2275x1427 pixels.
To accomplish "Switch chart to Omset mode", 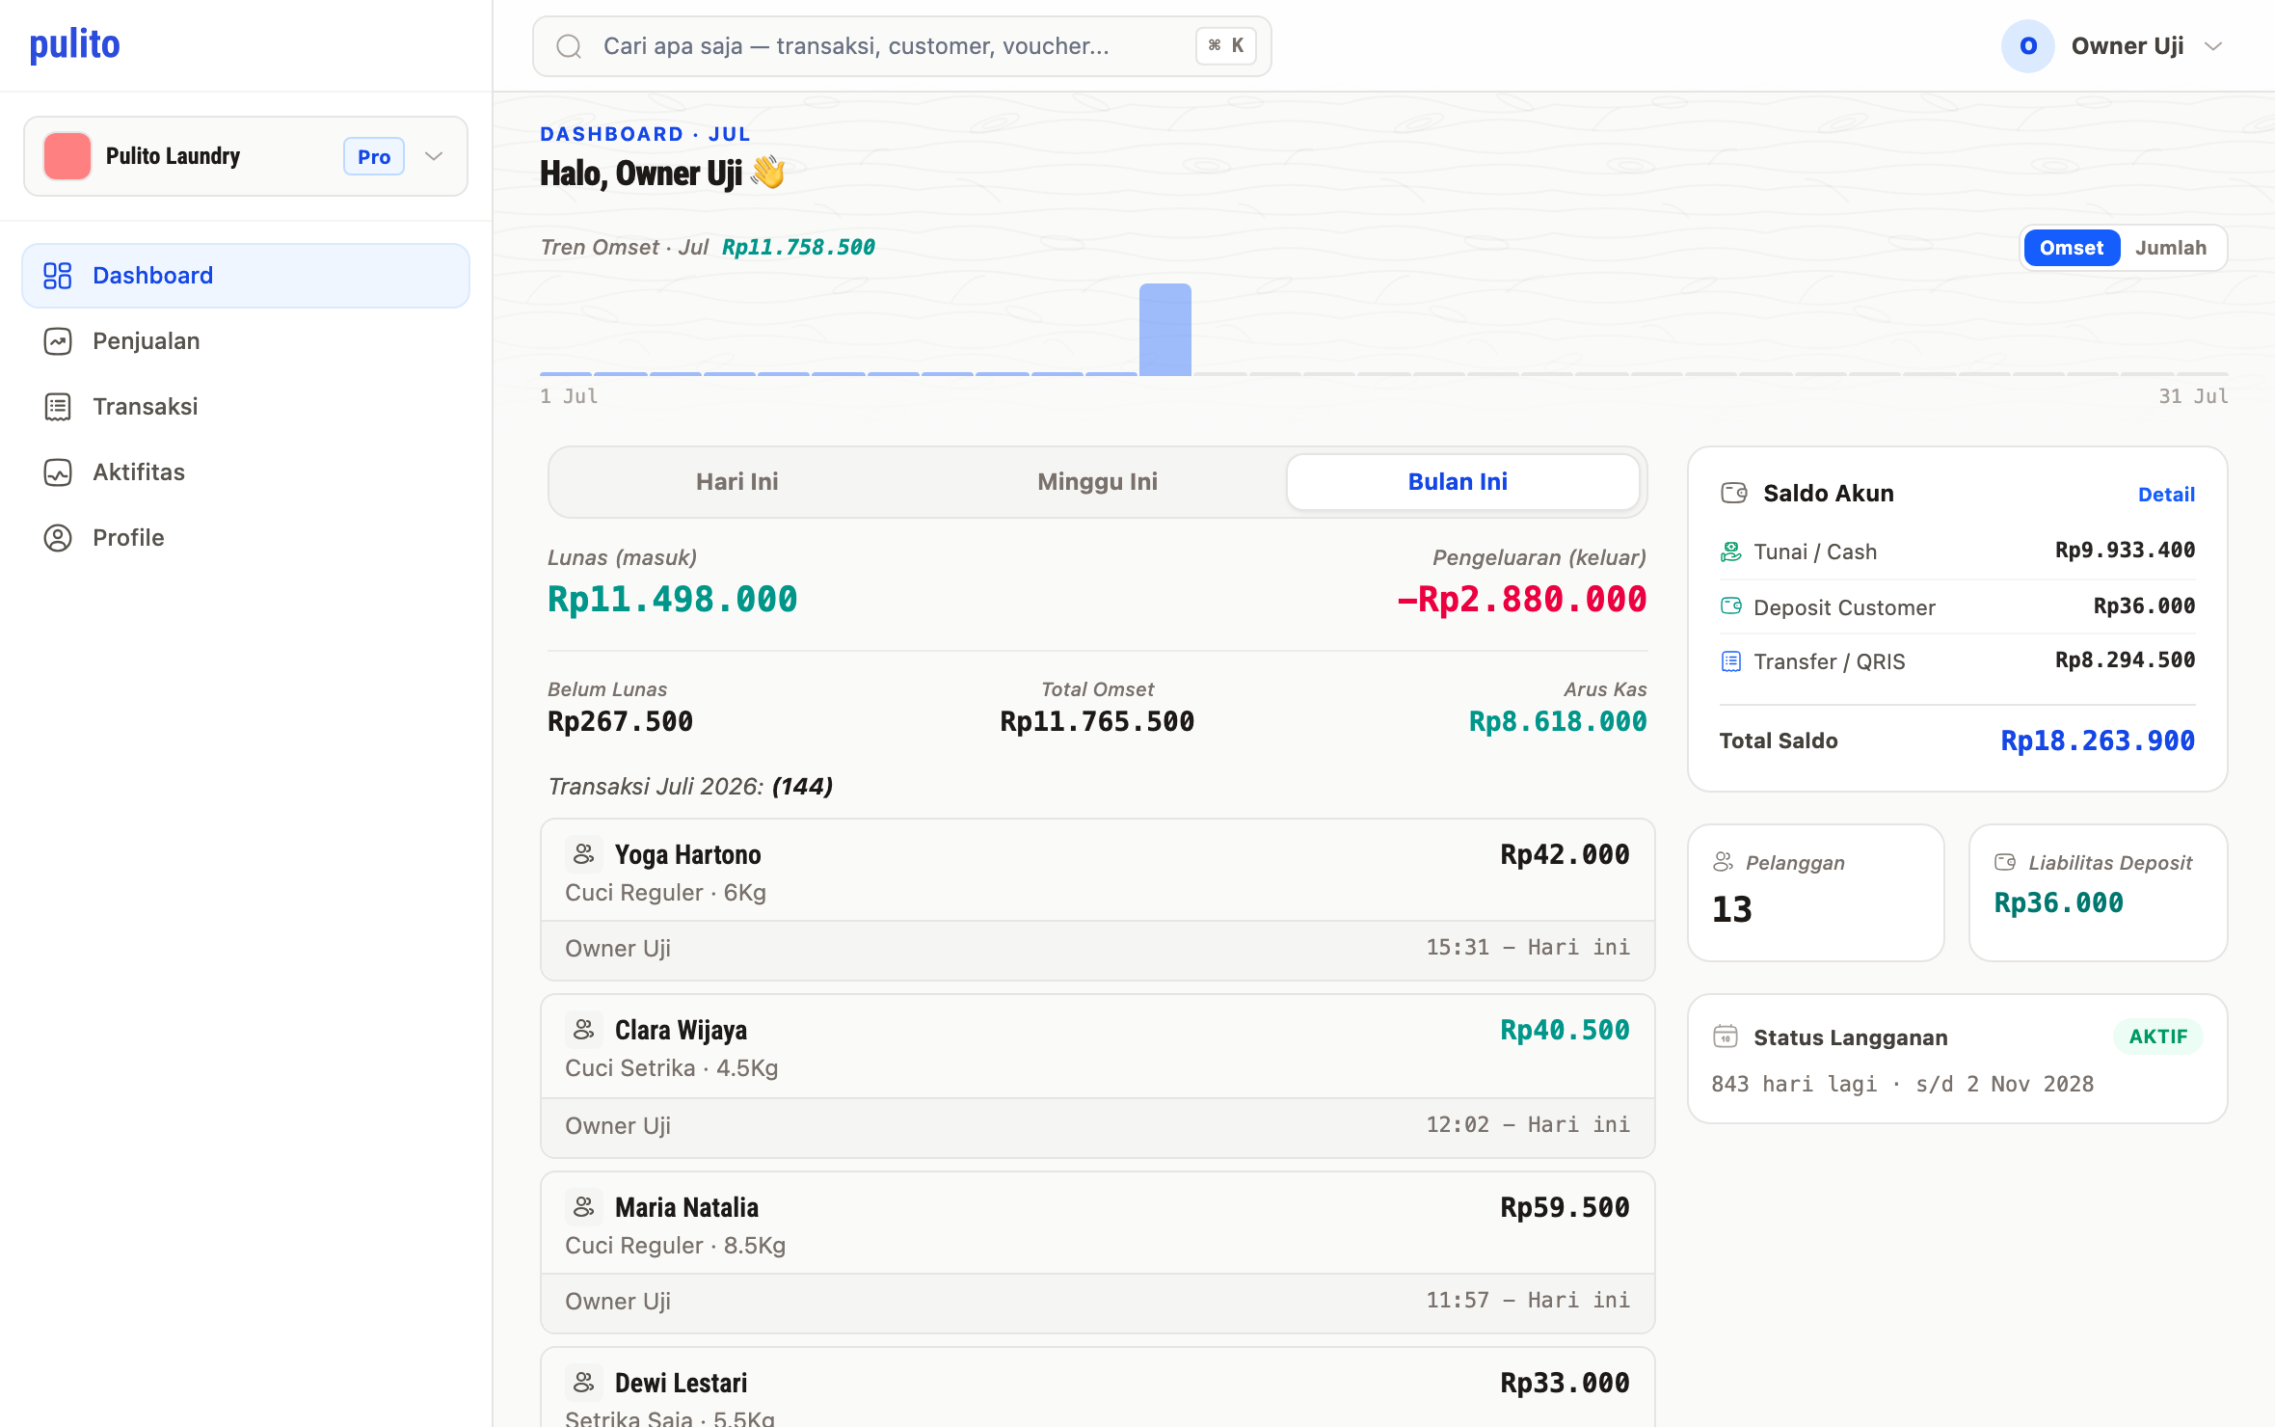I will click(x=2072, y=248).
